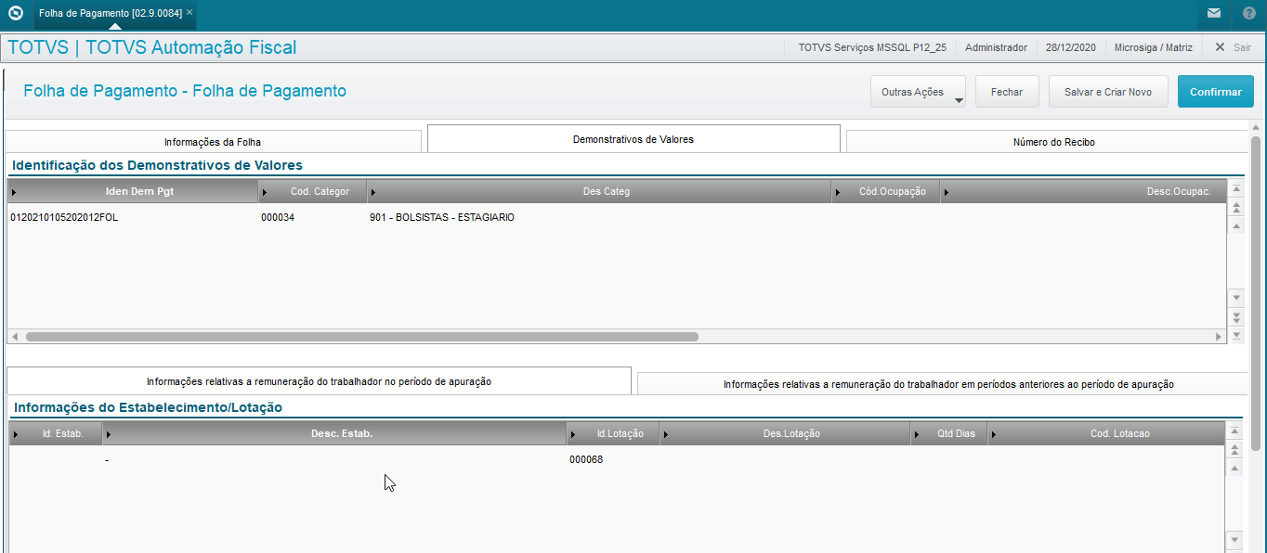
Task: Move up one row in Estabelecimento/Lotação grid
Action: (1234, 469)
